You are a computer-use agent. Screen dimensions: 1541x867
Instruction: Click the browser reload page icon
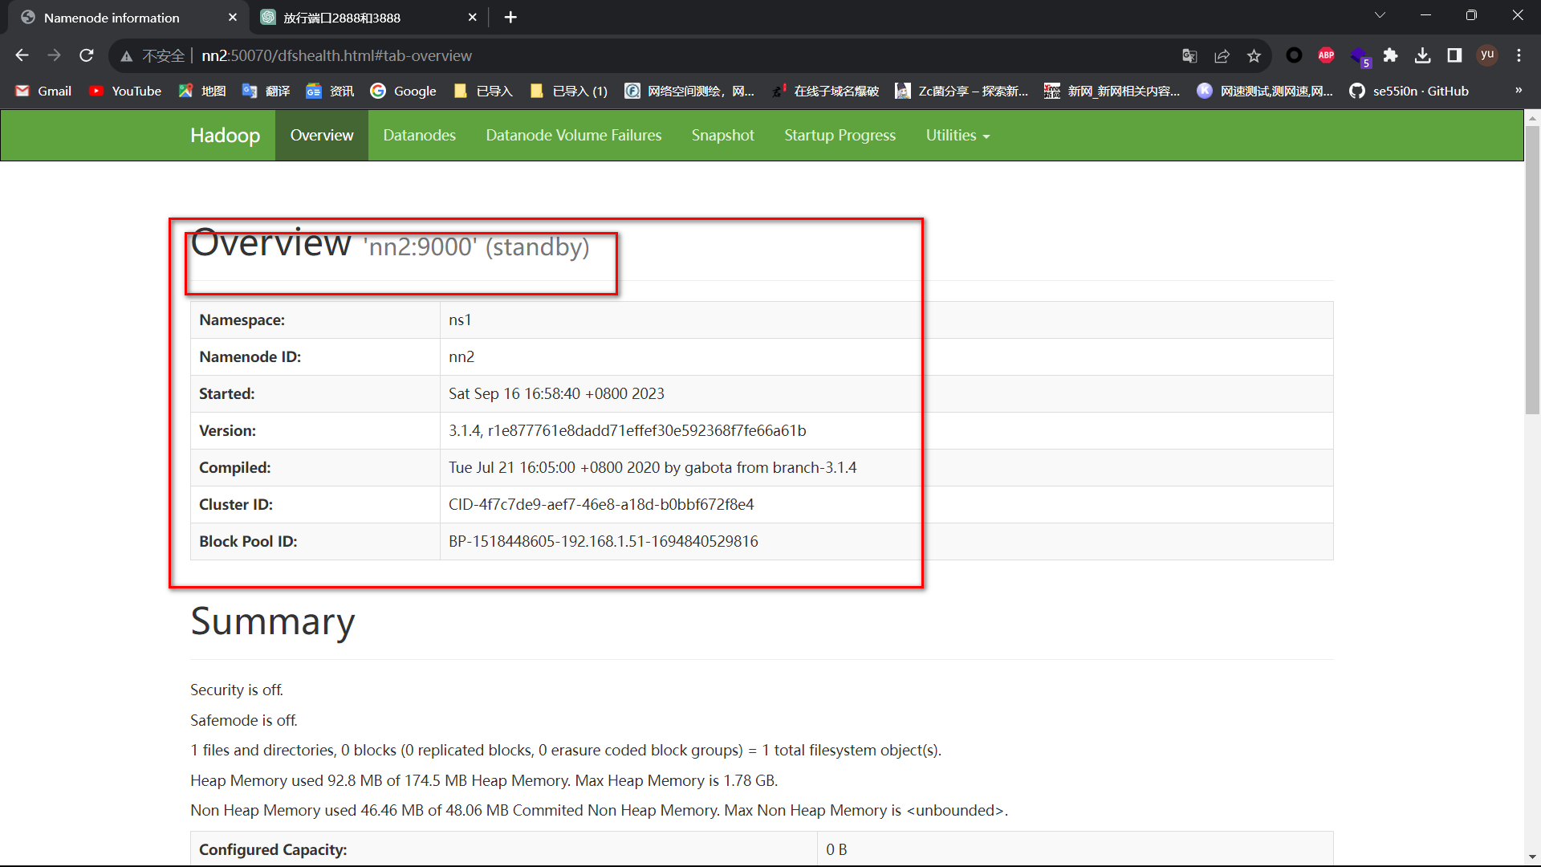click(x=87, y=55)
